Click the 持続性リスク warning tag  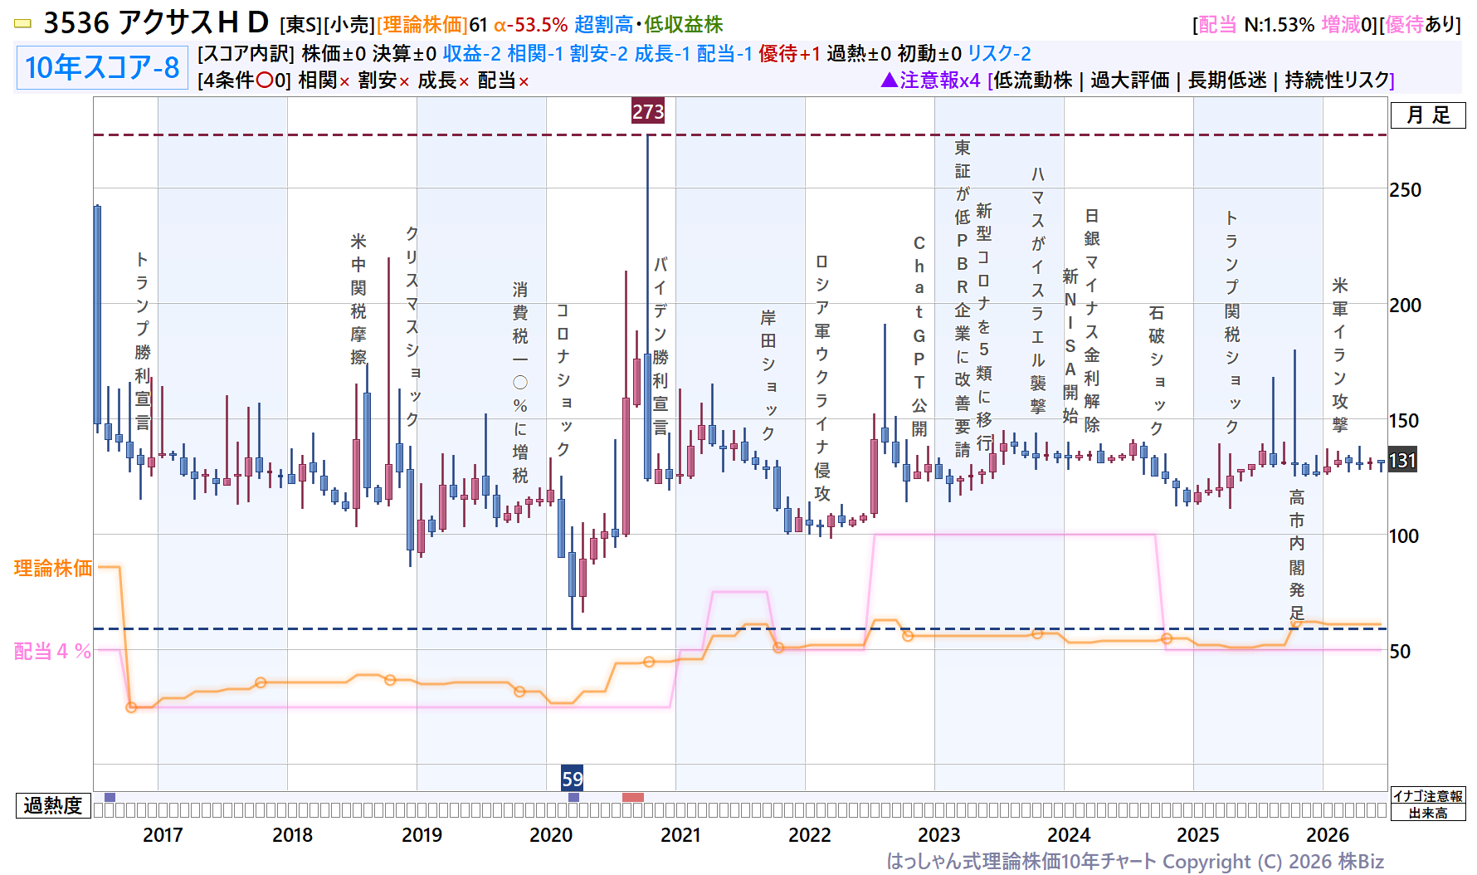pos(1337,81)
